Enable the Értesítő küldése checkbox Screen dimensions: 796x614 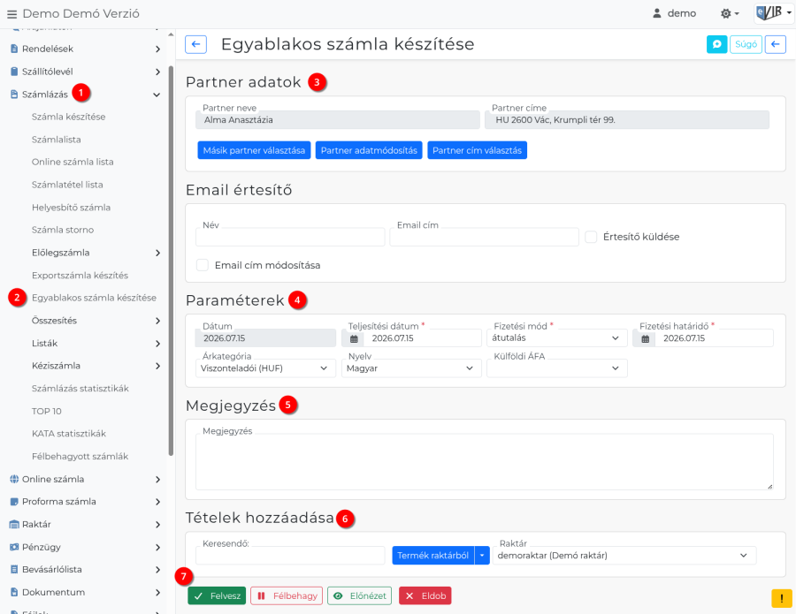[591, 237]
